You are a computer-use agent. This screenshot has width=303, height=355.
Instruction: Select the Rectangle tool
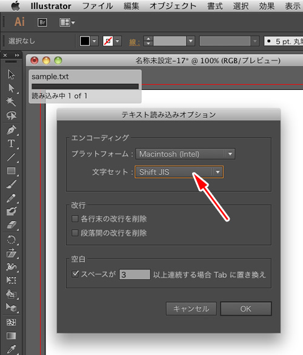[11, 171]
